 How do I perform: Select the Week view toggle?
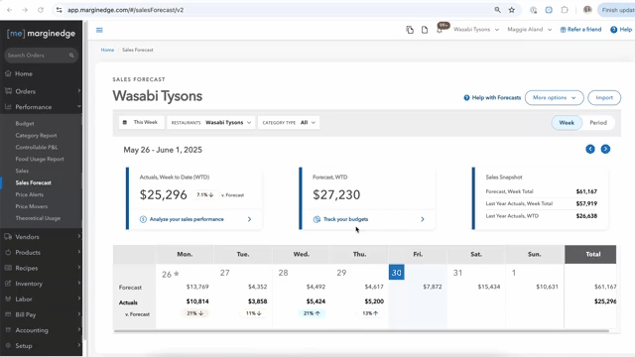(x=567, y=123)
